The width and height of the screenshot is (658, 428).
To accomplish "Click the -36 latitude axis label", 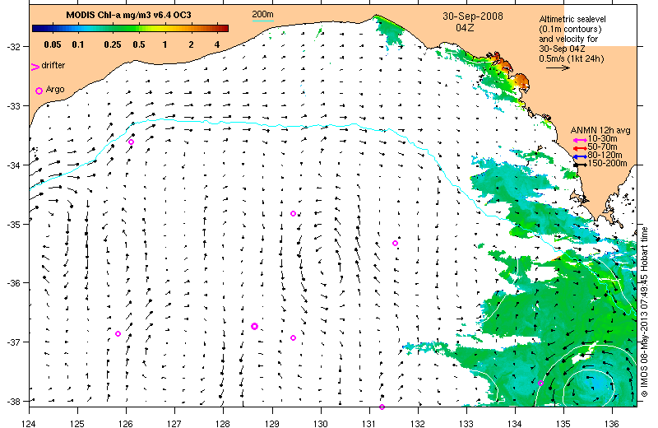I will (x=12, y=282).
